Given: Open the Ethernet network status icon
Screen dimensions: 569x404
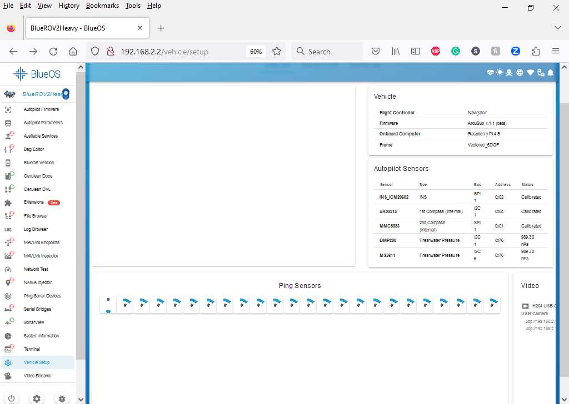Looking at the screenshot, I should [x=541, y=72].
